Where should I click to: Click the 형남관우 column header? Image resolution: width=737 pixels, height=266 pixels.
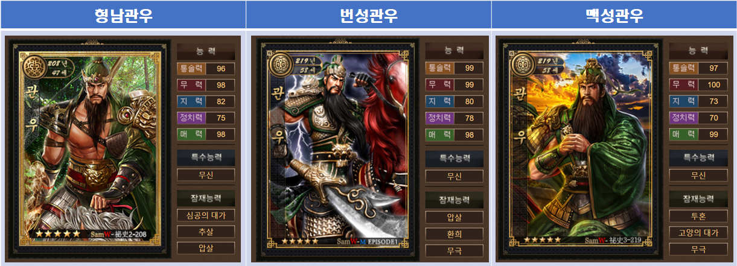[123, 15]
